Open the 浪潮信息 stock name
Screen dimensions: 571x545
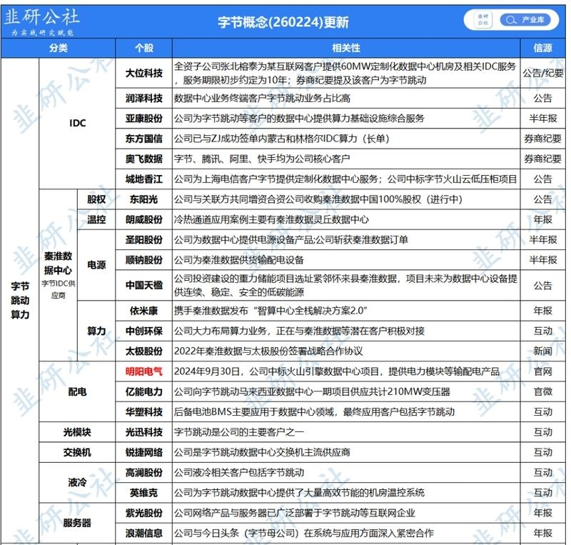coord(144,534)
